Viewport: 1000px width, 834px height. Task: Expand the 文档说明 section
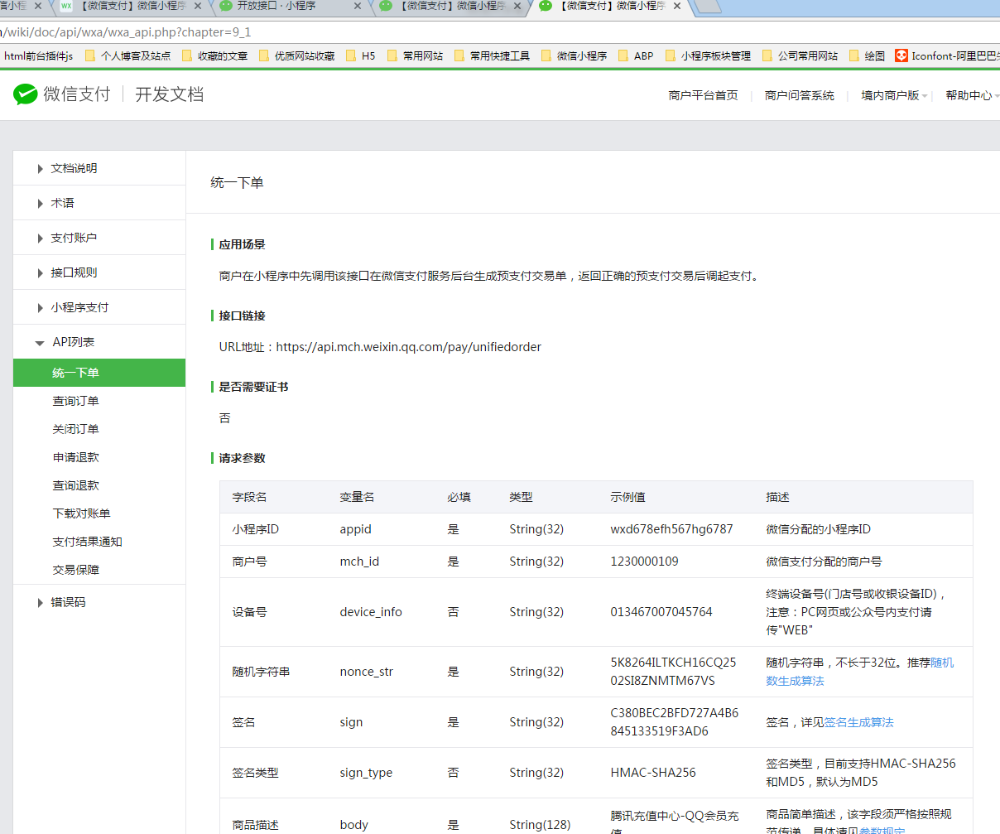[99, 168]
